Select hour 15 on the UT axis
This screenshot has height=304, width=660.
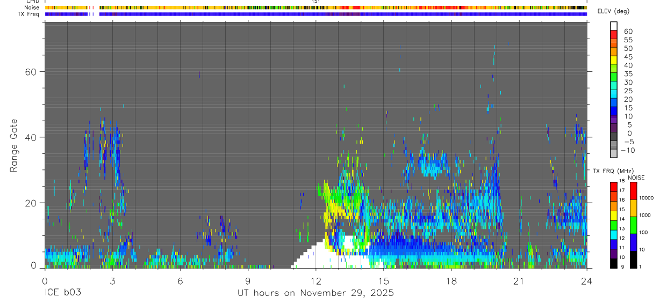pos(384,280)
